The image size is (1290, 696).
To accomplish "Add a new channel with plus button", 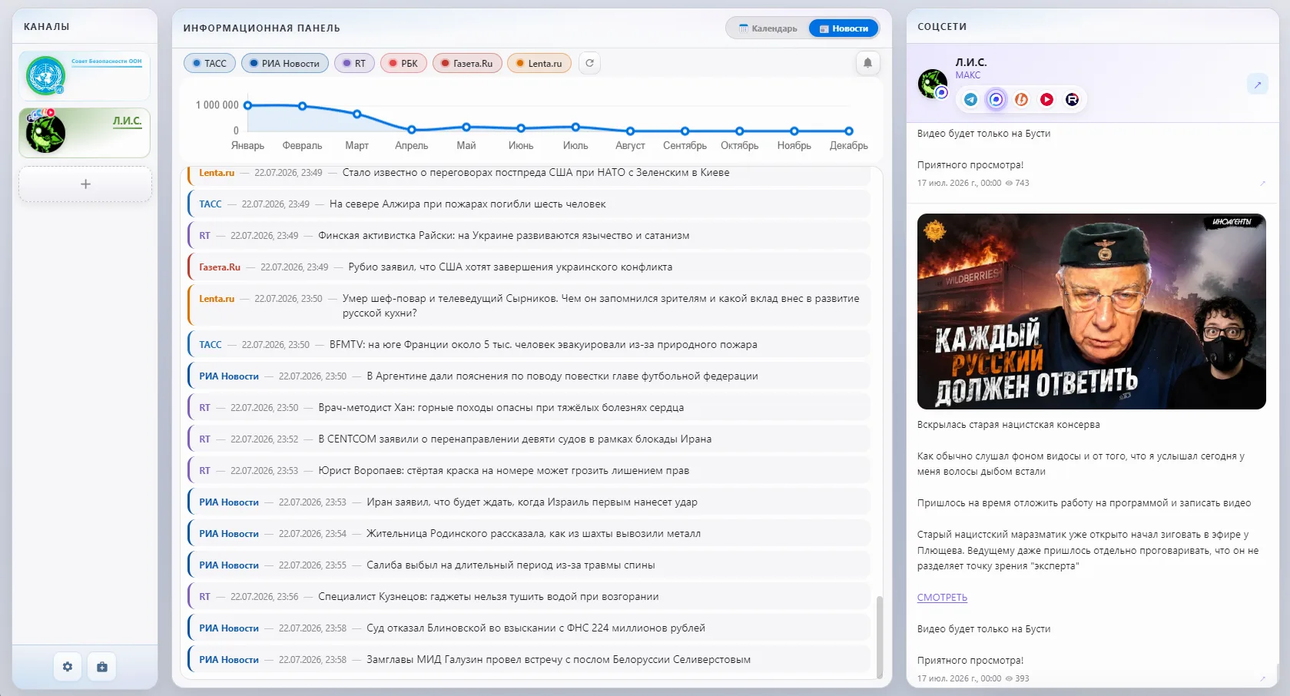I will (85, 184).
